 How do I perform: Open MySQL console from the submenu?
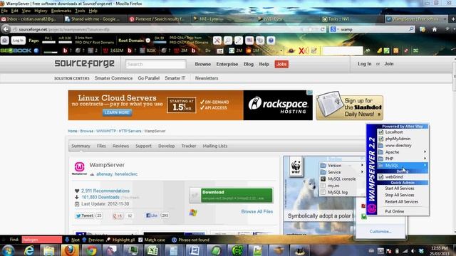[342, 179]
